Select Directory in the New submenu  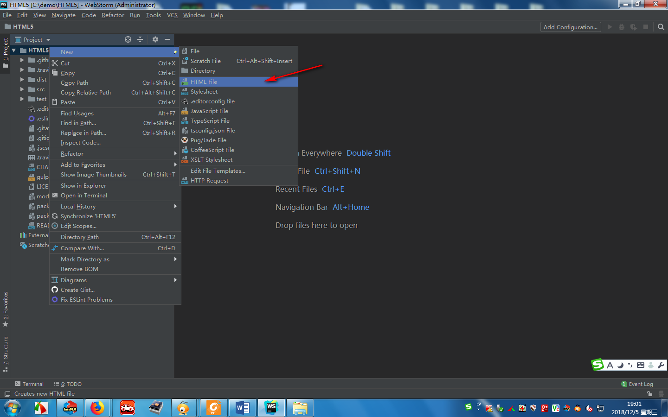(239, 71)
